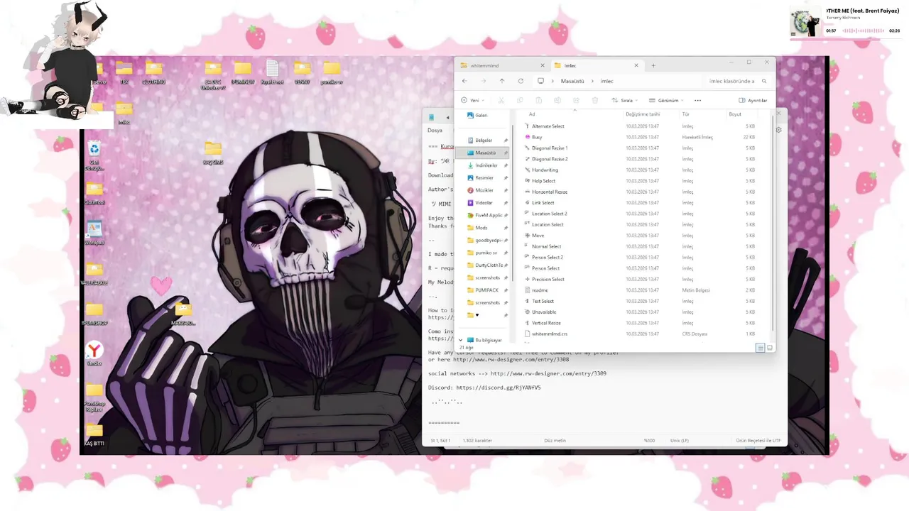Select the Precision Select cursor file
909x511 pixels.
(544, 279)
